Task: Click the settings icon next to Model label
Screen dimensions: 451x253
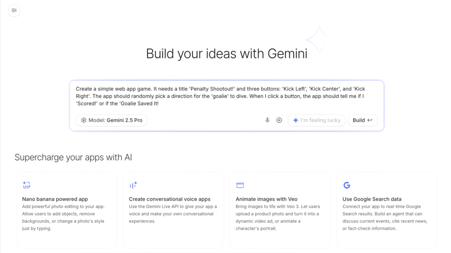Action: coord(84,120)
